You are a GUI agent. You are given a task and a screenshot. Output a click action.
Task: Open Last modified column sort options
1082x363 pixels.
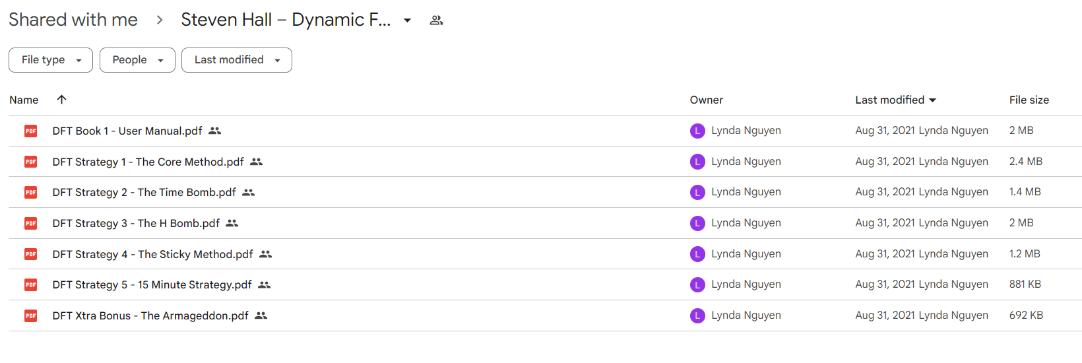tap(896, 100)
